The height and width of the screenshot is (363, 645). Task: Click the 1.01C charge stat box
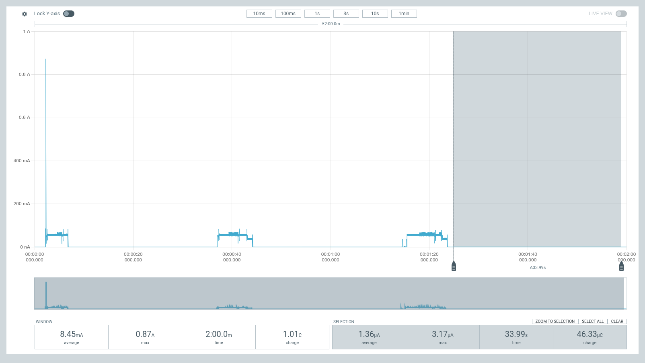292,337
